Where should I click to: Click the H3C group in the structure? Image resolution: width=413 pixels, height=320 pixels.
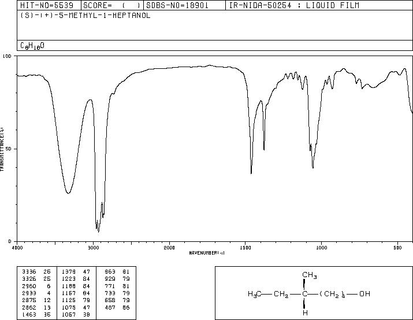254,294
